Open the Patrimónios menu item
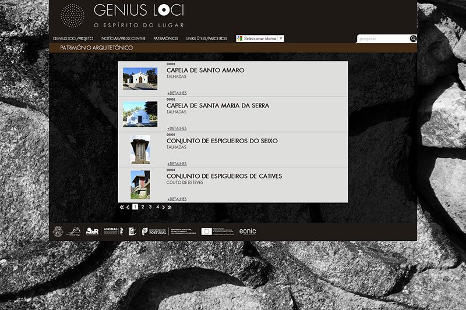 click(x=165, y=38)
